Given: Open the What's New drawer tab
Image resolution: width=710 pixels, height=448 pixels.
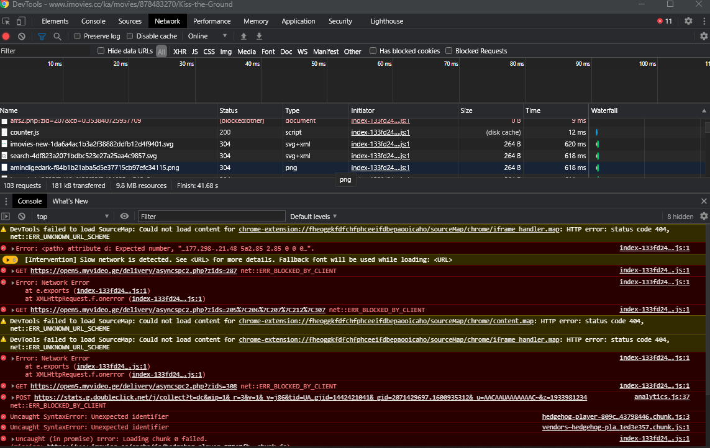Looking at the screenshot, I should pyautogui.click(x=70, y=201).
